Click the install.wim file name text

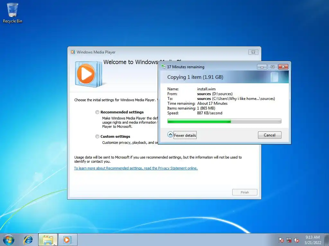tap(206, 89)
